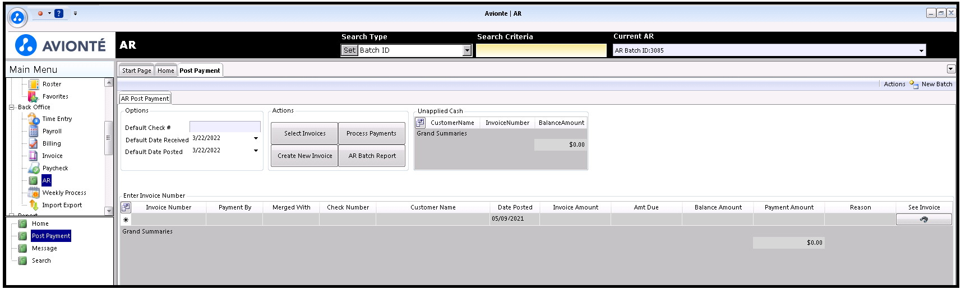Click the Process Payments button
The image size is (961, 289).
[x=371, y=133]
